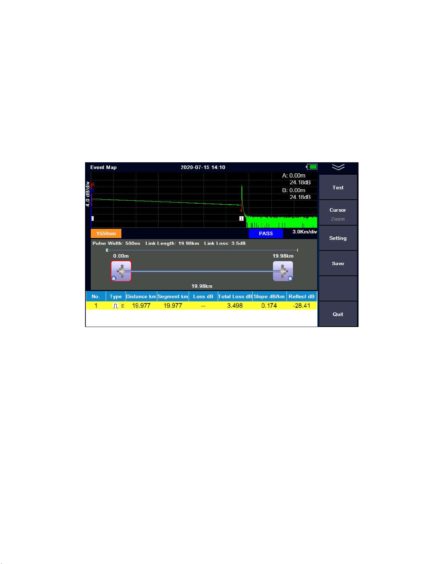Screen dimensions: 436x564
Task: Select event row number 1
Action: [x=201, y=306]
